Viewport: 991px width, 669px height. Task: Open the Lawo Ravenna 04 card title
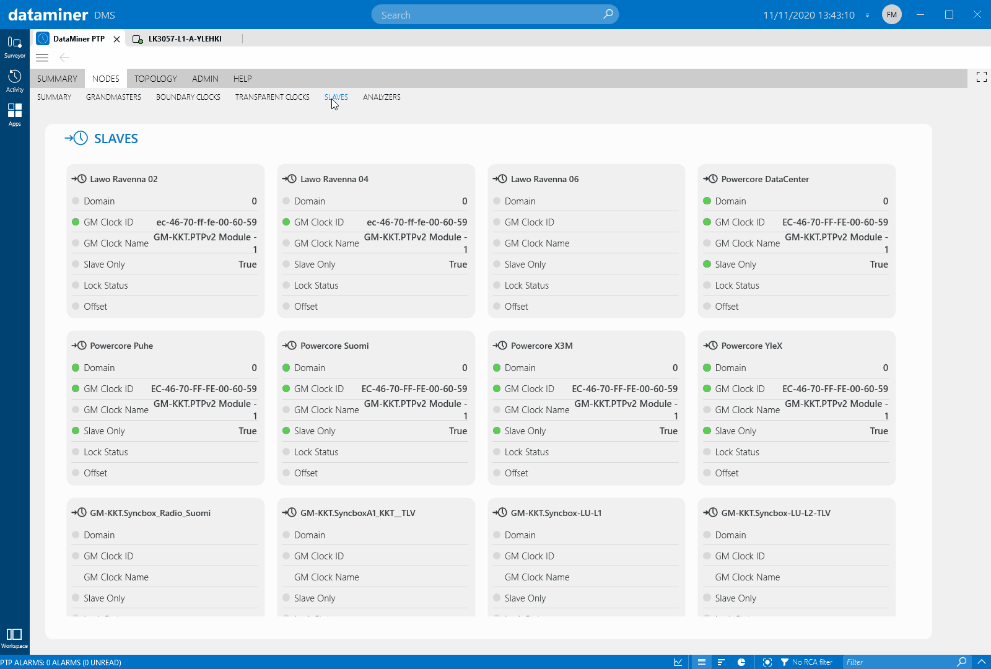point(334,179)
